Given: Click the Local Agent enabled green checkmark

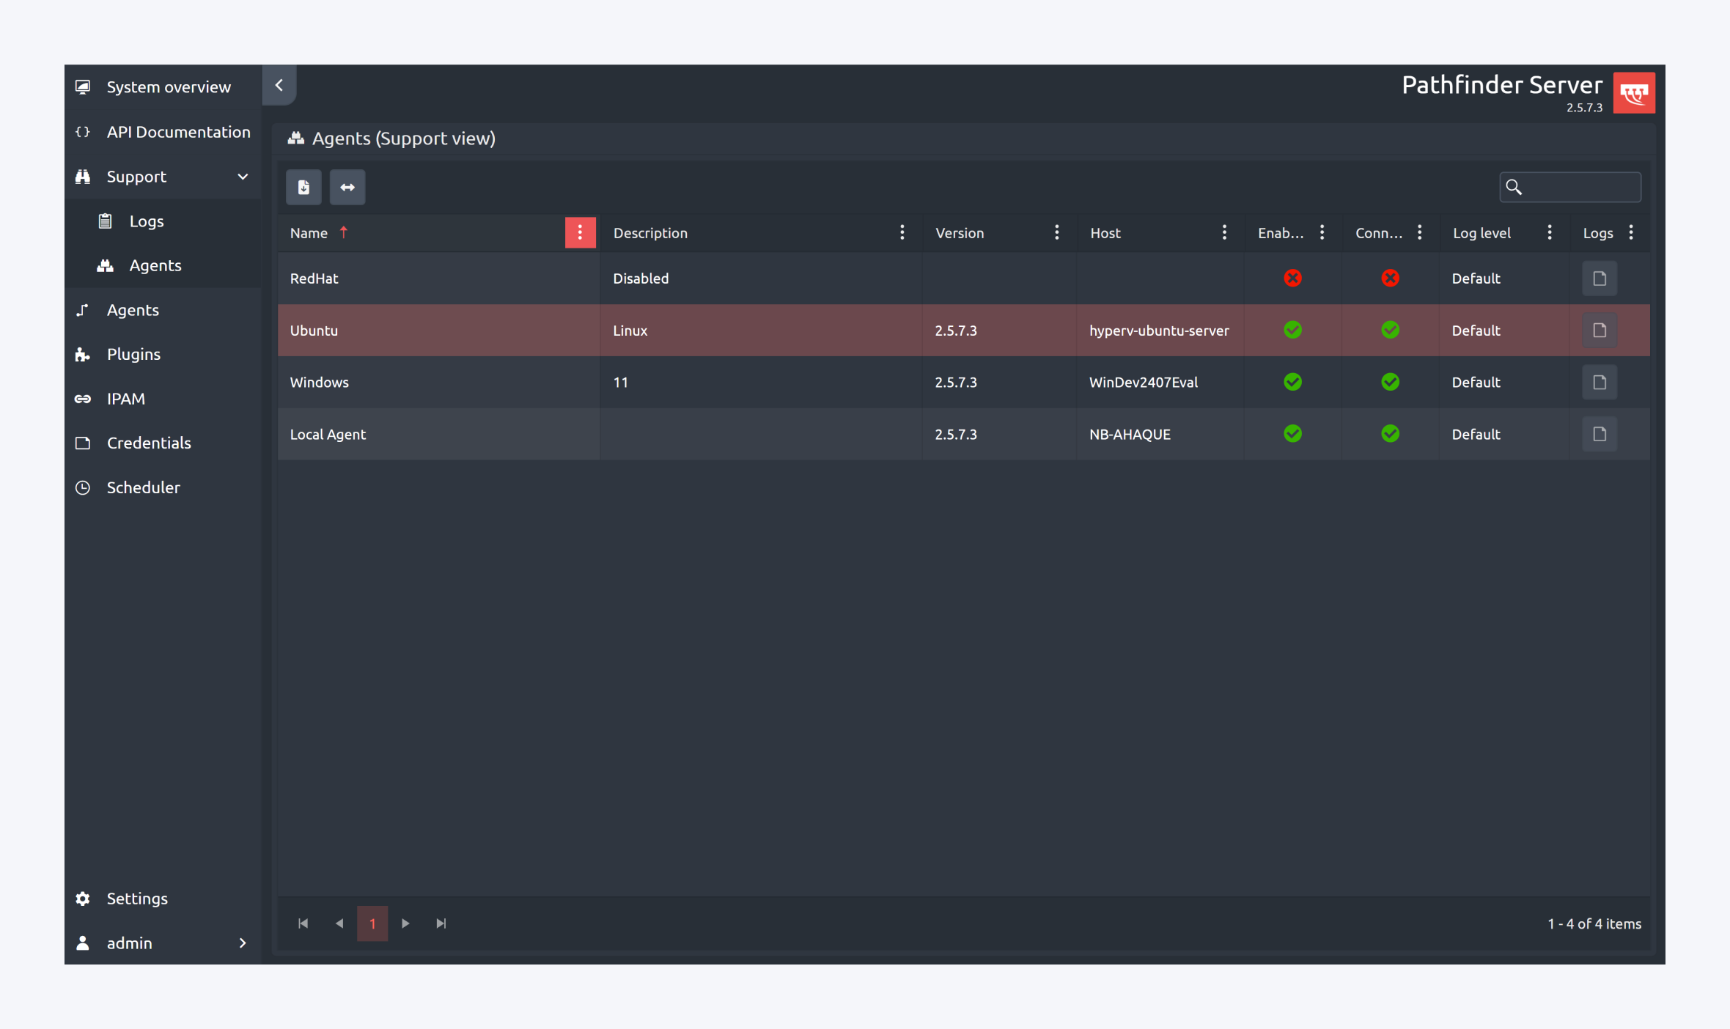Looking at the screenshot, I should click(x=1292, y=435).
